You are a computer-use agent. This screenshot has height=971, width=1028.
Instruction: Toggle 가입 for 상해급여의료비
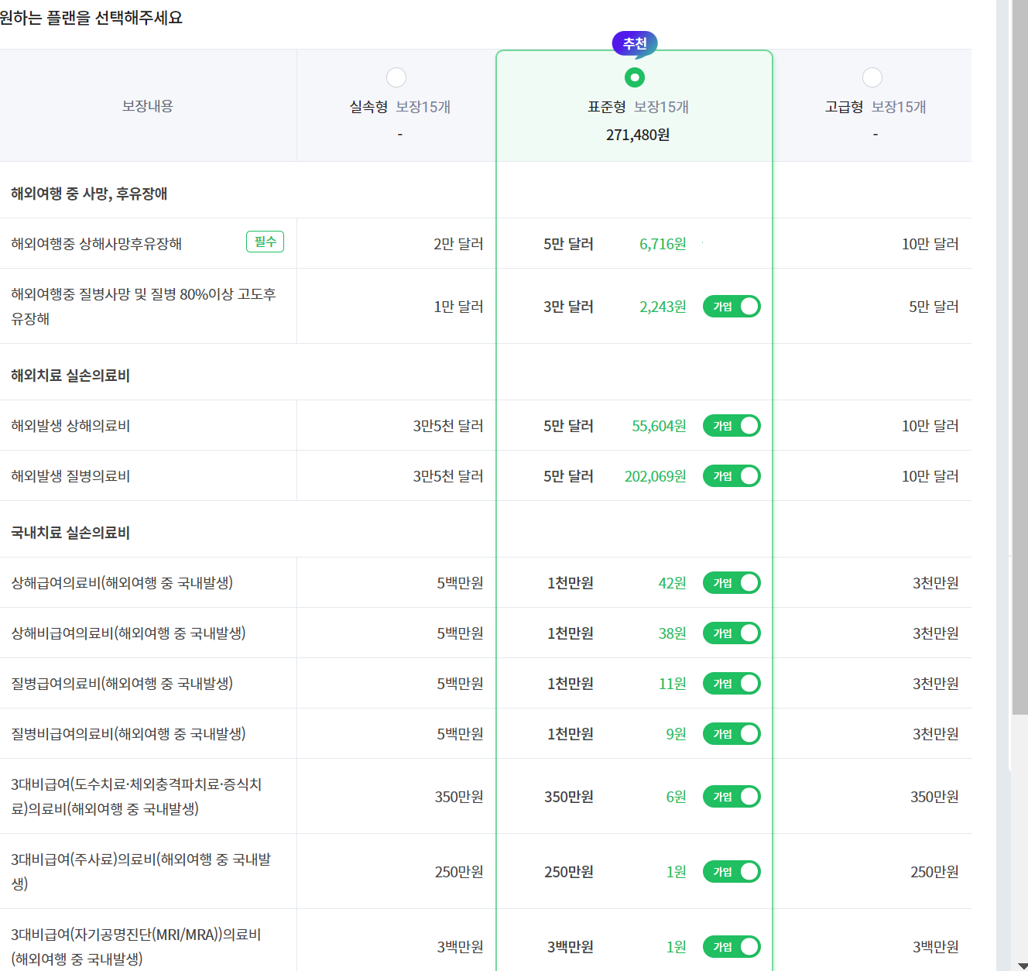(x=732, y=583)
